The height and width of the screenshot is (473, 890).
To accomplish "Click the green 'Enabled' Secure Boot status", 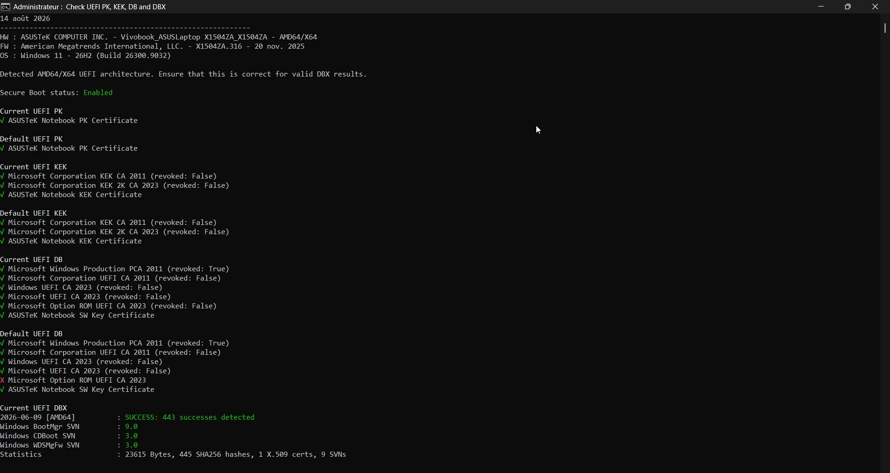I will 98,93.
